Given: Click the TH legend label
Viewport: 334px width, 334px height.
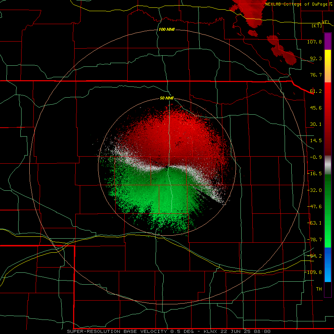Looking at the screenshot, I should click(x=319, y=289).
